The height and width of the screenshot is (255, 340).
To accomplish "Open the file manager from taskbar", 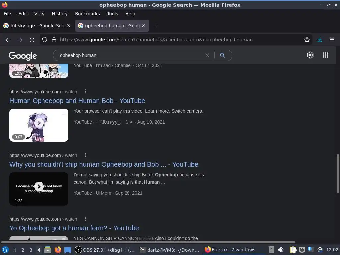I will (48, 250).
